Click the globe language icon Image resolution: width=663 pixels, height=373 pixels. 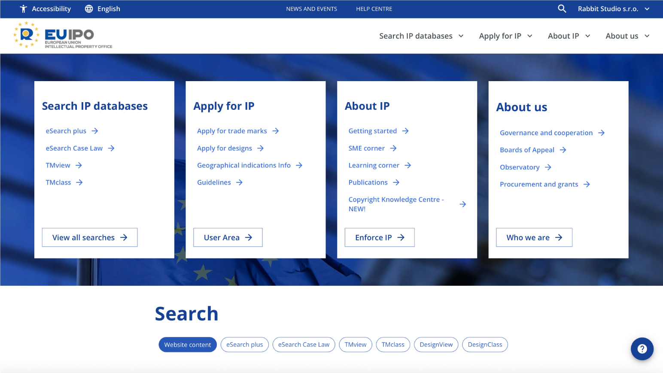tap(89, 9)
